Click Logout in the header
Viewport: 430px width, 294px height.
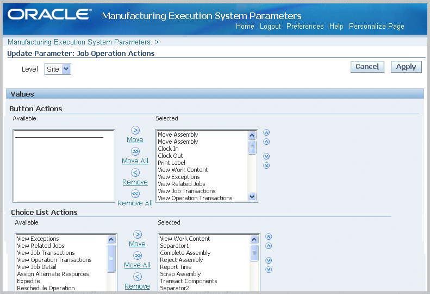(270, 26)
